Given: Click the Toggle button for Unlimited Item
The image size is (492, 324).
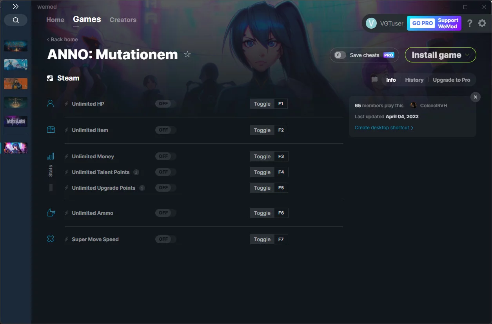Looking at the screenshot, I should click(x=262, y=130).
